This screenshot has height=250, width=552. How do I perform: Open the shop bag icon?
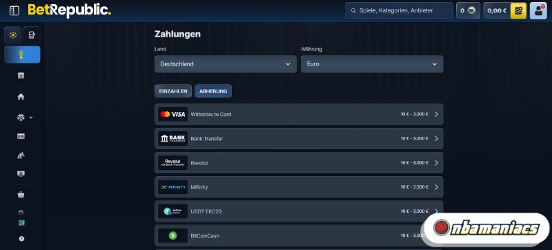click(x=21, y=195)
